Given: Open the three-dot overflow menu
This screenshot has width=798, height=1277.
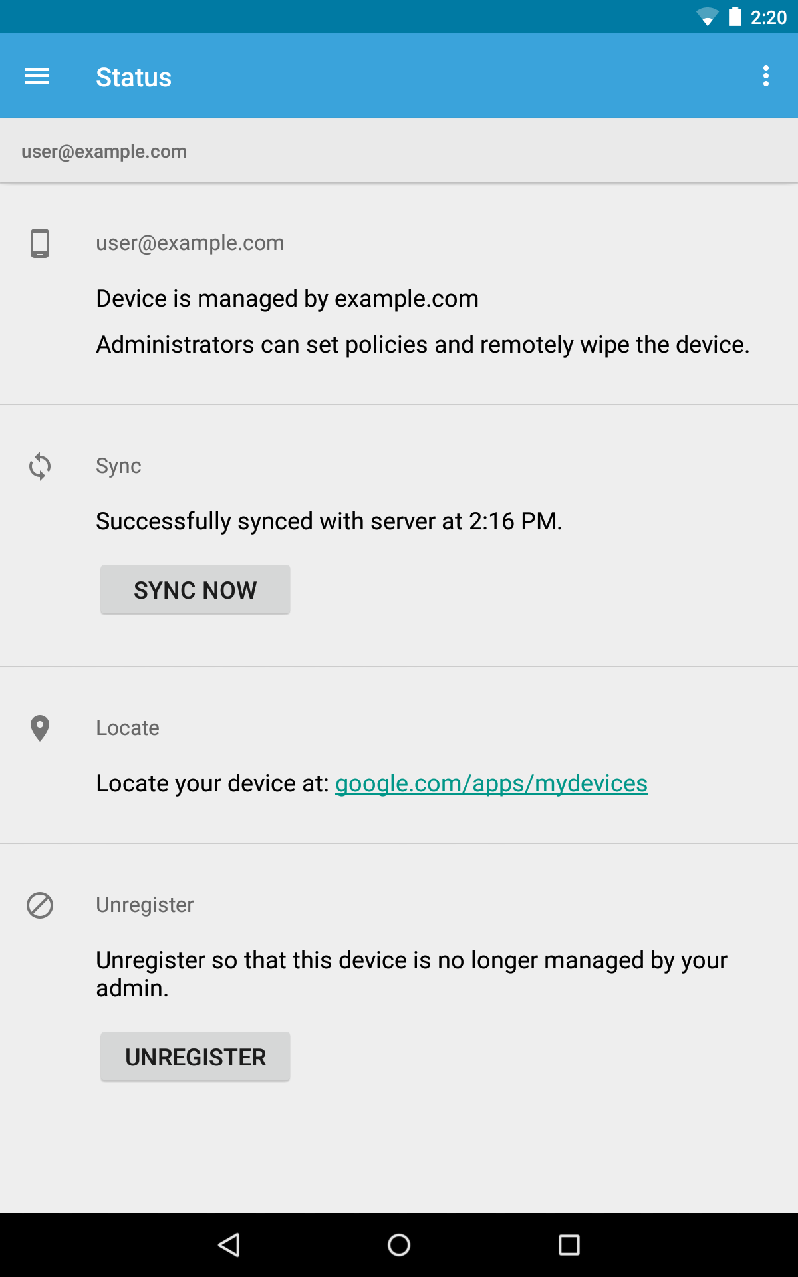Looking at the screenshot, I should (766, 76).
